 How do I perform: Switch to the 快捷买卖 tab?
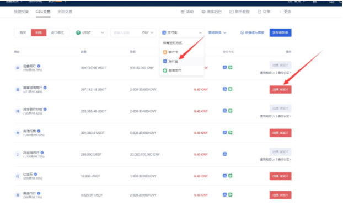pyautogui.click(x=21, y=12)
